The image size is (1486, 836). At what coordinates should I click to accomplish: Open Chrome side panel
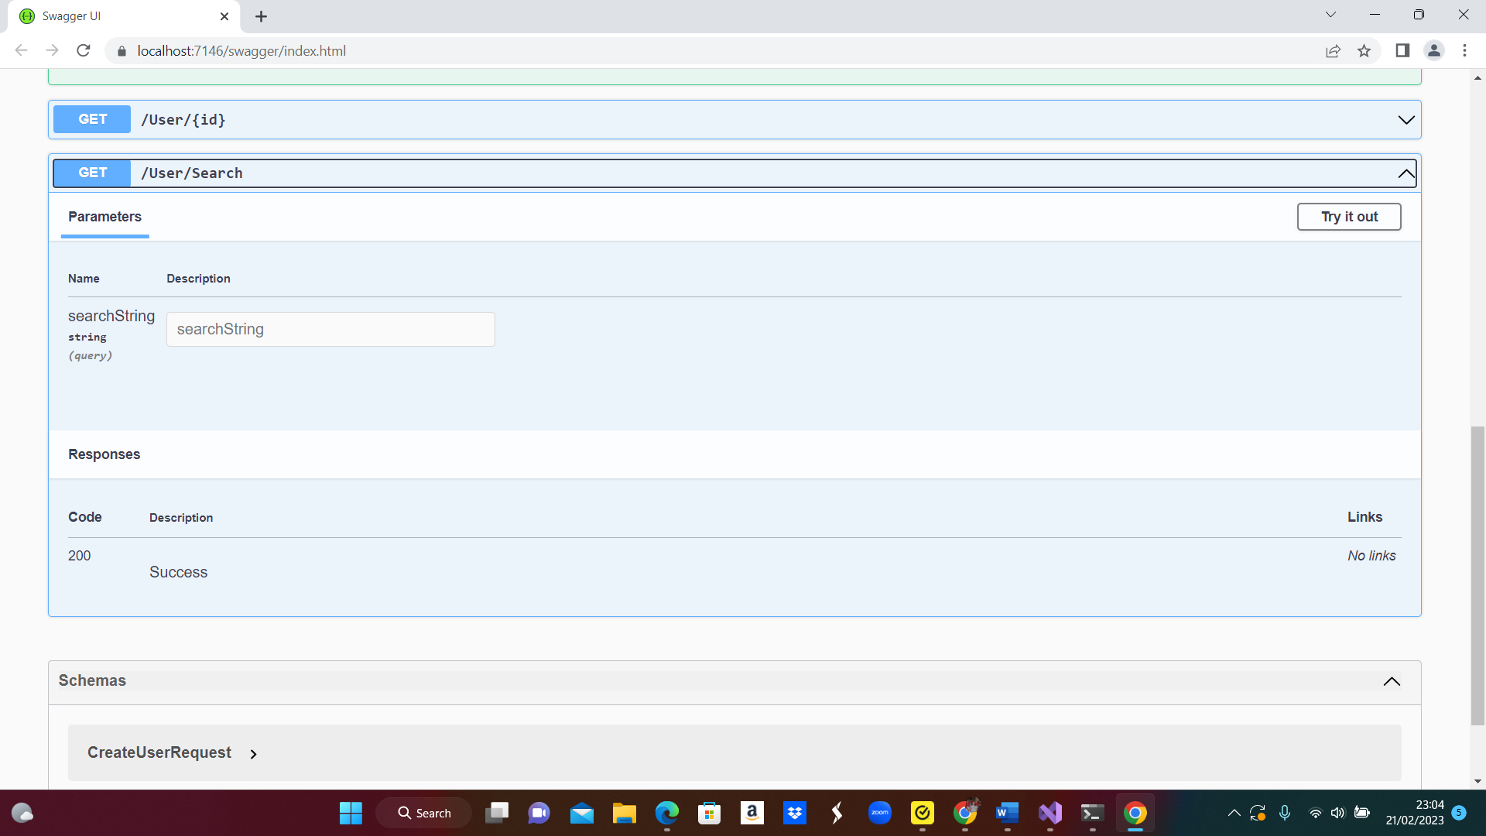[1402, 50]
